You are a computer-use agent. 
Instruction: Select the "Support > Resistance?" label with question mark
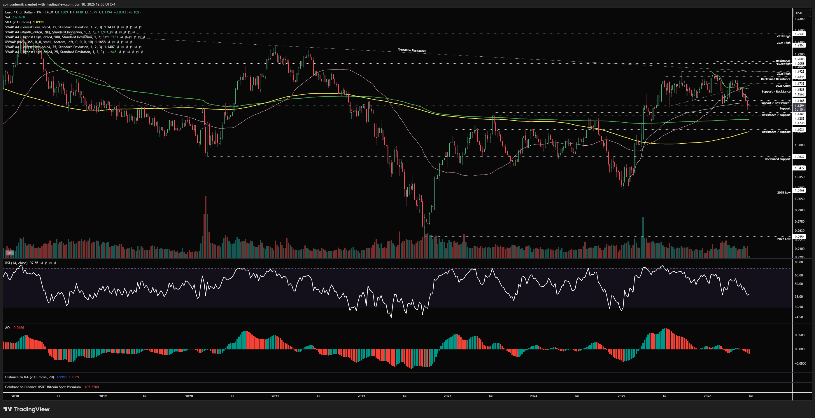[x=775, y=103]
